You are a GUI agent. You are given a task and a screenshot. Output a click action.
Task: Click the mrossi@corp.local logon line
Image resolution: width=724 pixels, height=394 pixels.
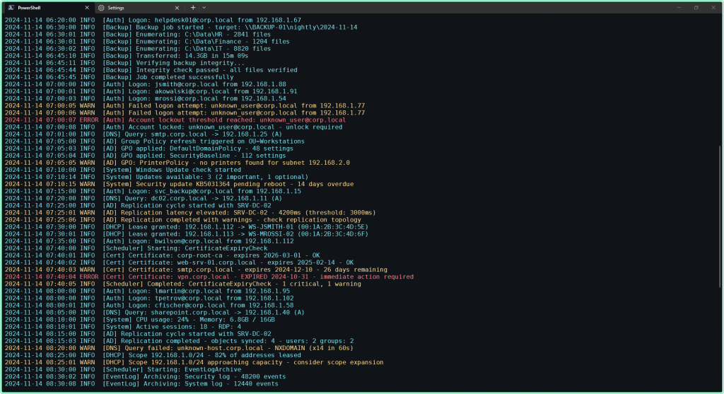click(x=146, y=99)
